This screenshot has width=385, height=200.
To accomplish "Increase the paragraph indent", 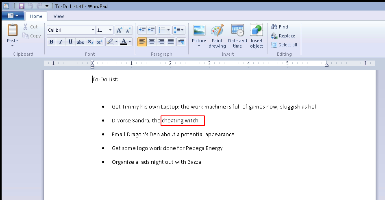I will [151, 30].
